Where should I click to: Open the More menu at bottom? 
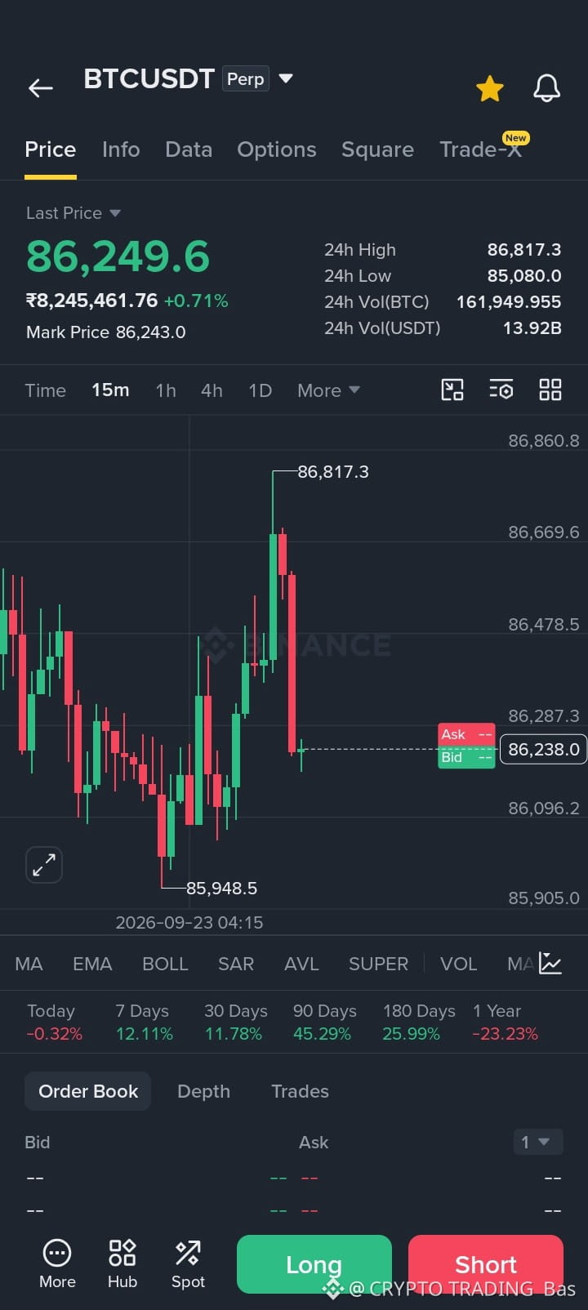(x=57, y=1264)
